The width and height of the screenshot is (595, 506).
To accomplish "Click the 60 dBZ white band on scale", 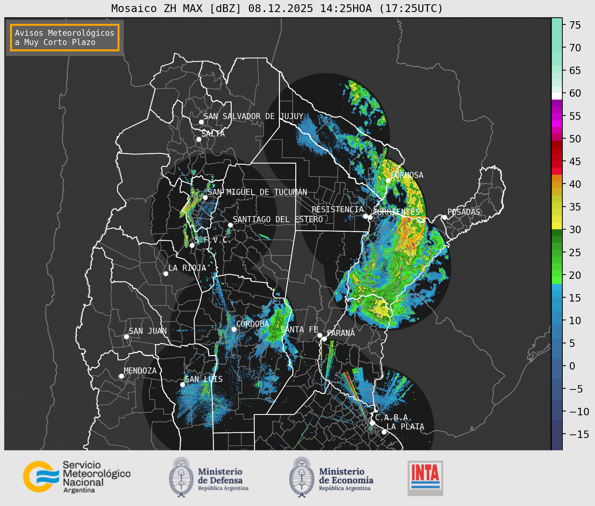I will [557, 96].
